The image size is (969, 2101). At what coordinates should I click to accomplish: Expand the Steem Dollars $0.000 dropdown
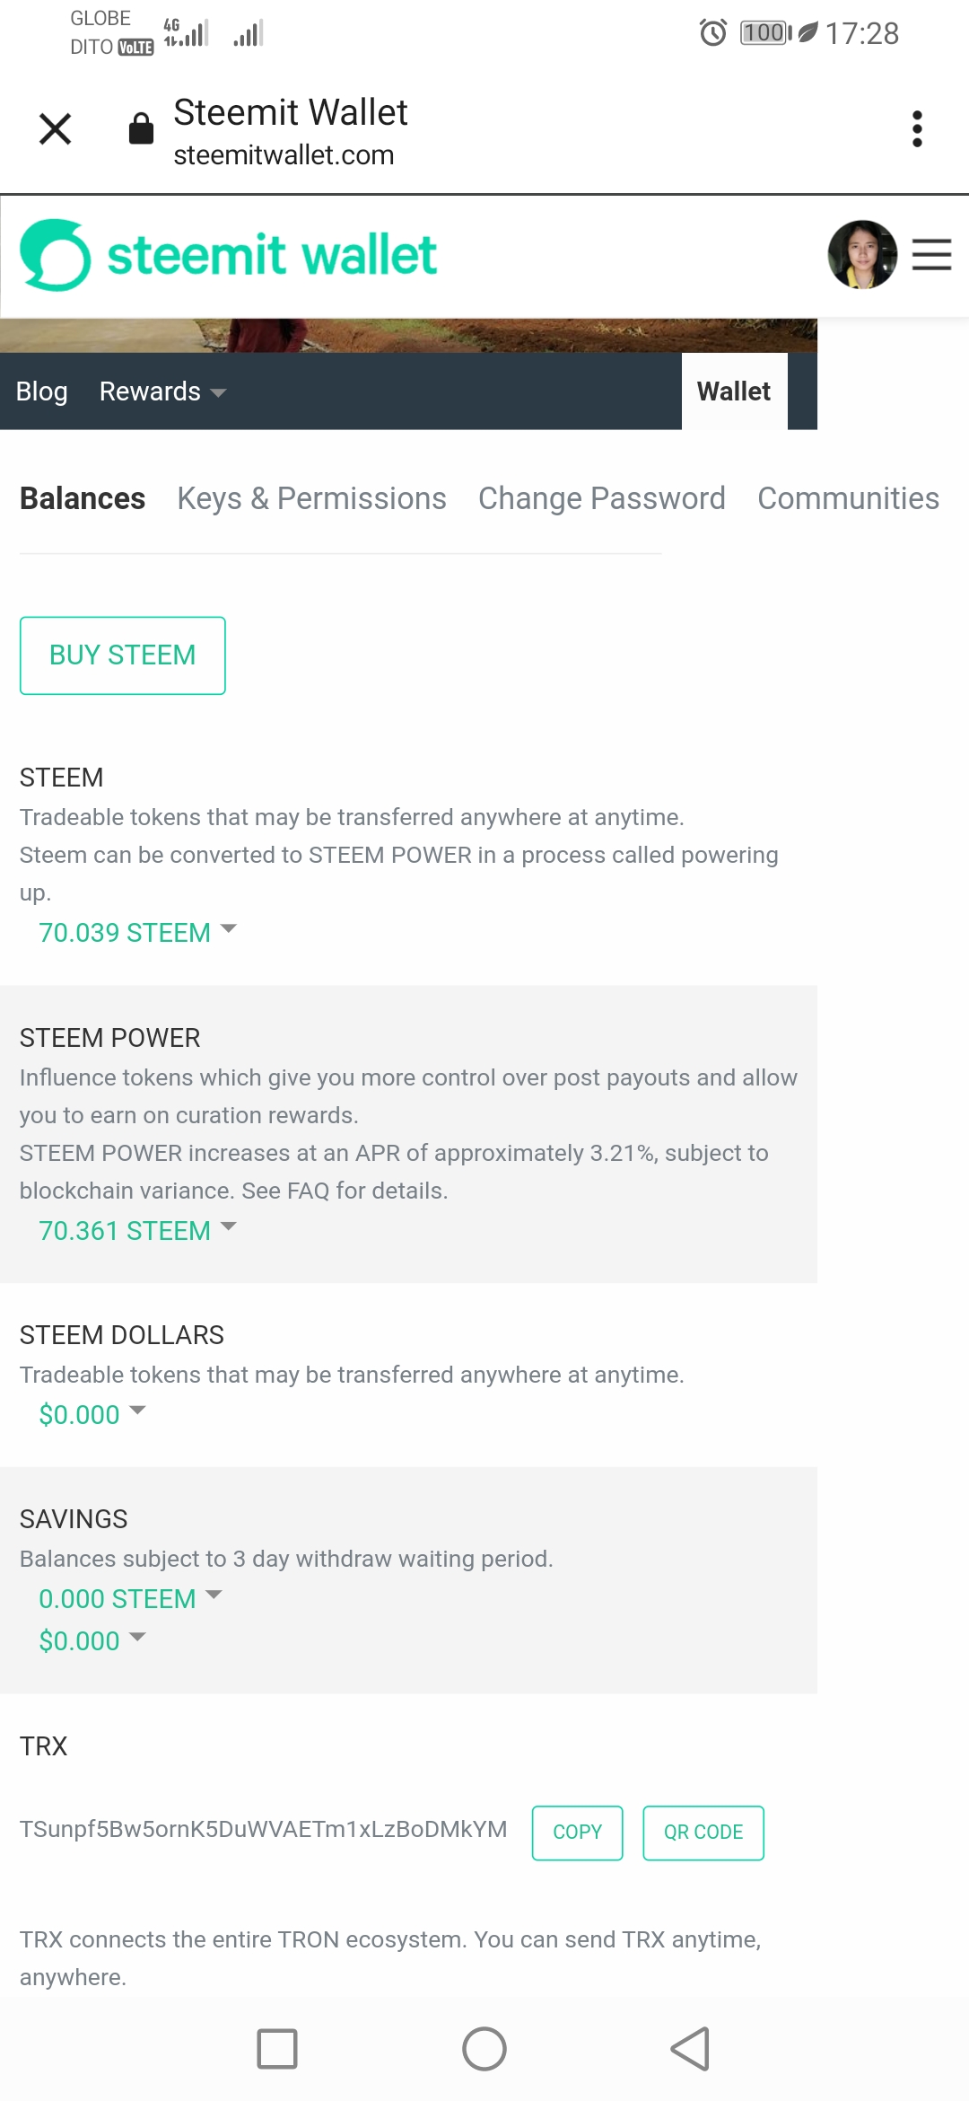point(92,1414)
